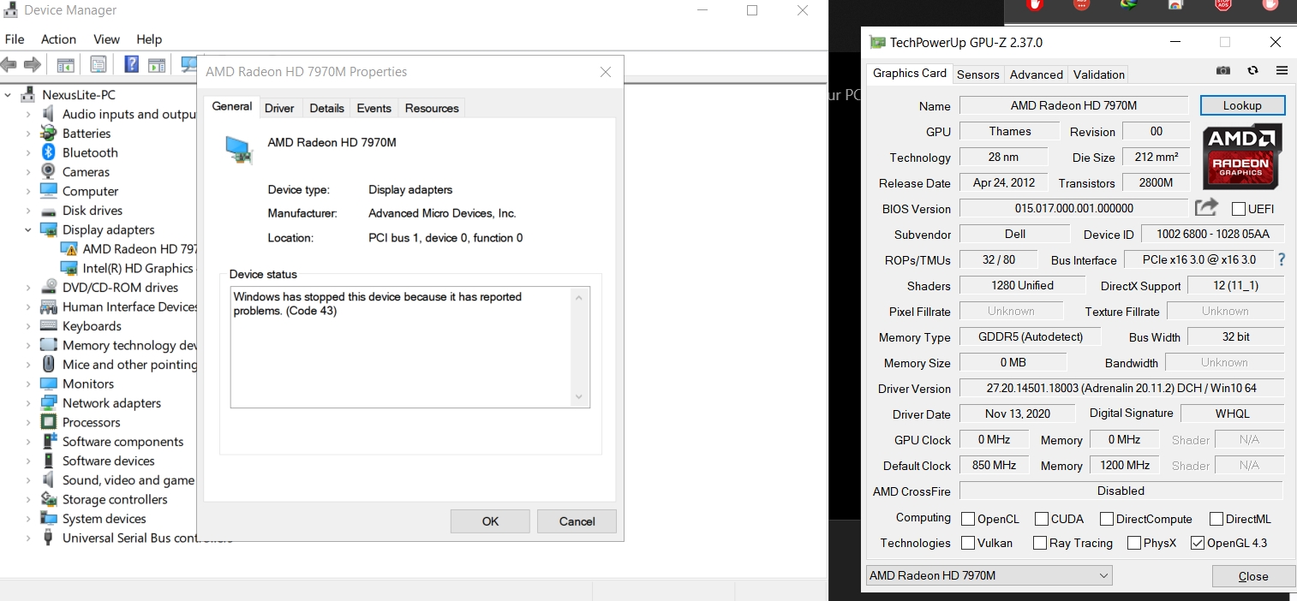Image resolution: width=1297 pixels, height=601 pixels.
Task: Click the Processors chip icon in tree
Action: 49,422
